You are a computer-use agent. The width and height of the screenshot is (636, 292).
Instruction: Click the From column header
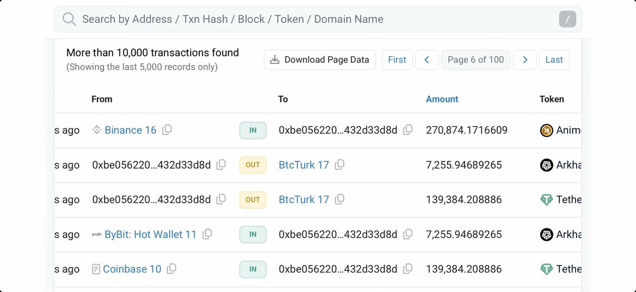102,99
